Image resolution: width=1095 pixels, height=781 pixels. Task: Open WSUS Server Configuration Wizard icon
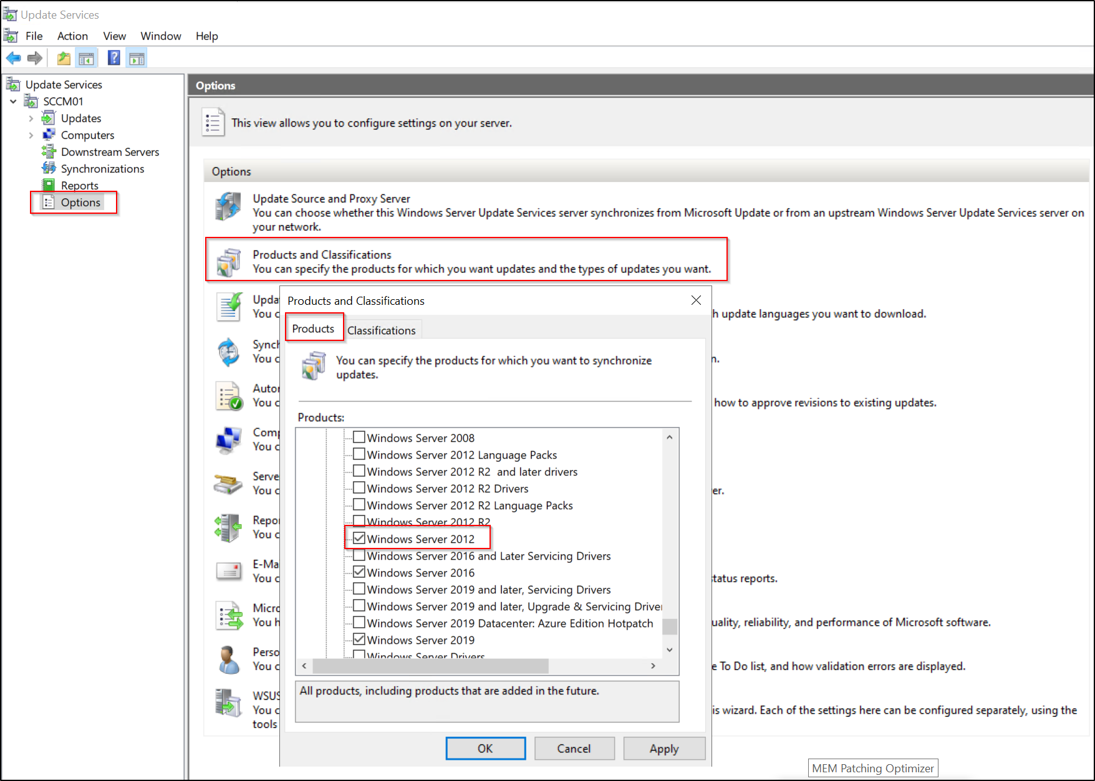coord(228,703)
